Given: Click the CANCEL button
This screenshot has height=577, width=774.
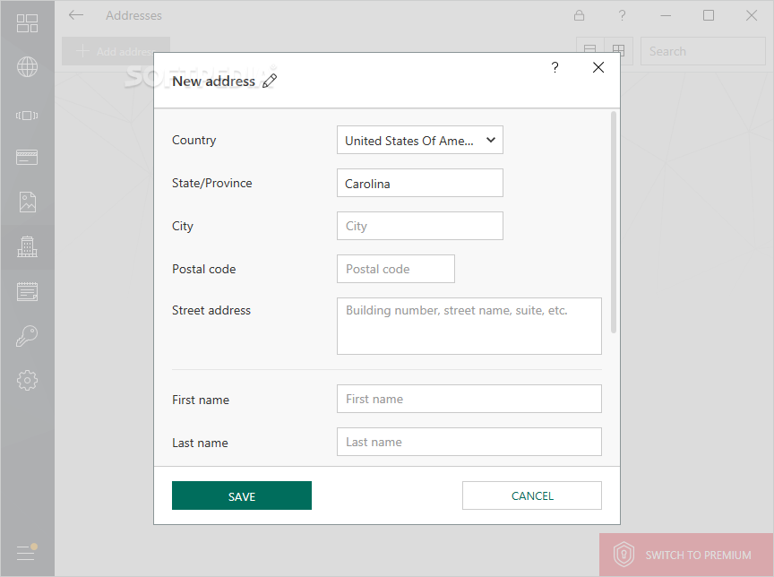Looking at the screenshot, I should 532,495.
